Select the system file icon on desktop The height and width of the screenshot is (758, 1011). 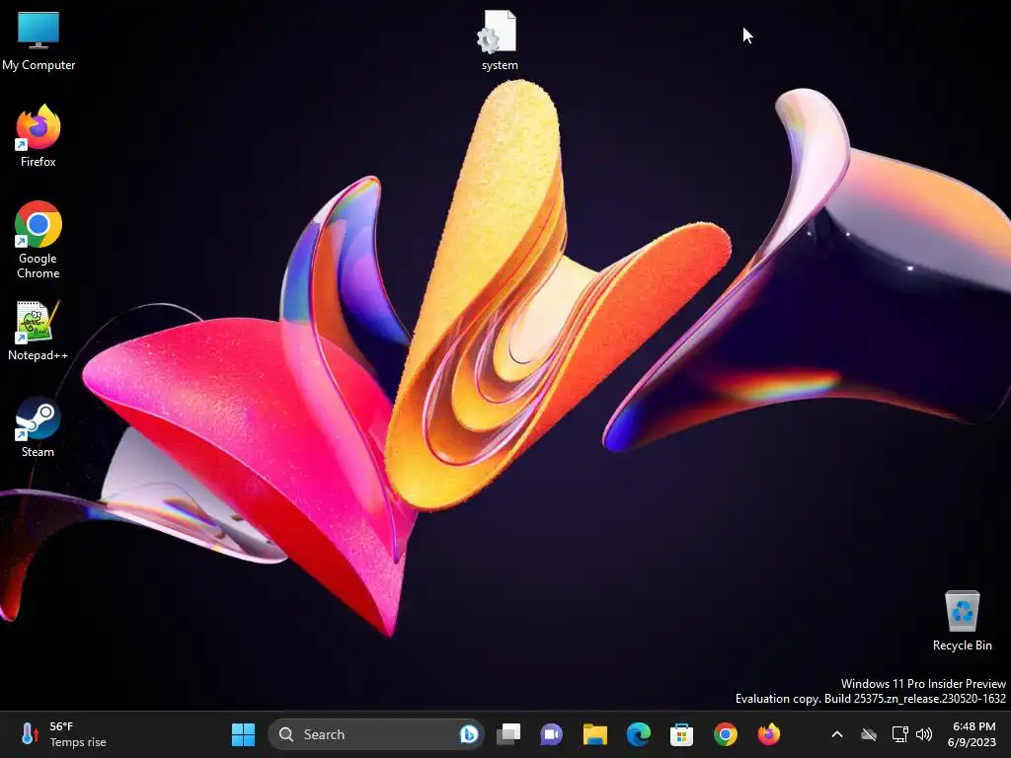pos(500,39)
